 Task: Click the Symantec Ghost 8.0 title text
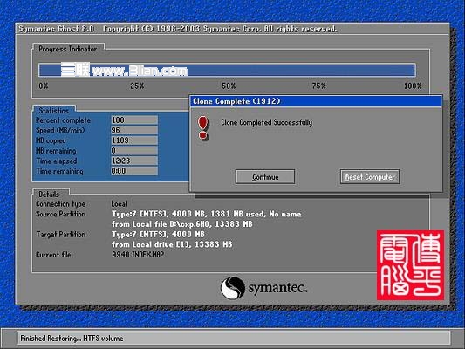click(57, 29)
